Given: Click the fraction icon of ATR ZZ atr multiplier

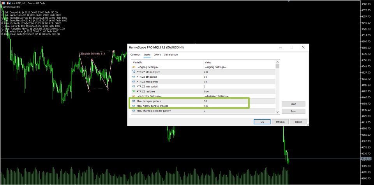Looking at the screenshot, I should tap(134, 72).
